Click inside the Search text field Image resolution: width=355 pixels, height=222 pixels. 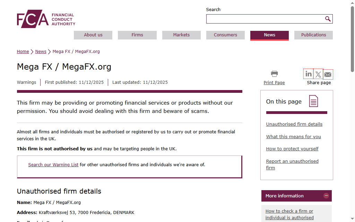(x=265, y=19)
